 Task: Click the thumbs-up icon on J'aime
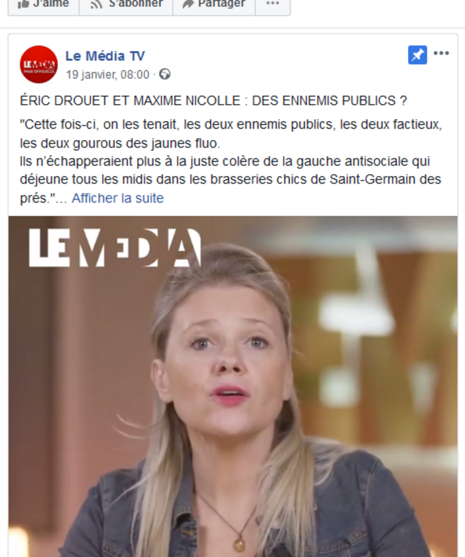pyautogui.click(x=23, y=3)
